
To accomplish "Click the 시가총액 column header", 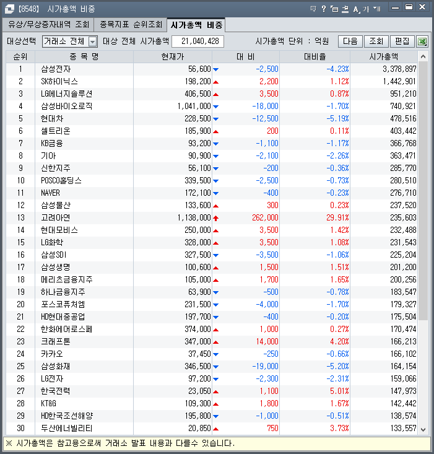I will coord(384,57).
